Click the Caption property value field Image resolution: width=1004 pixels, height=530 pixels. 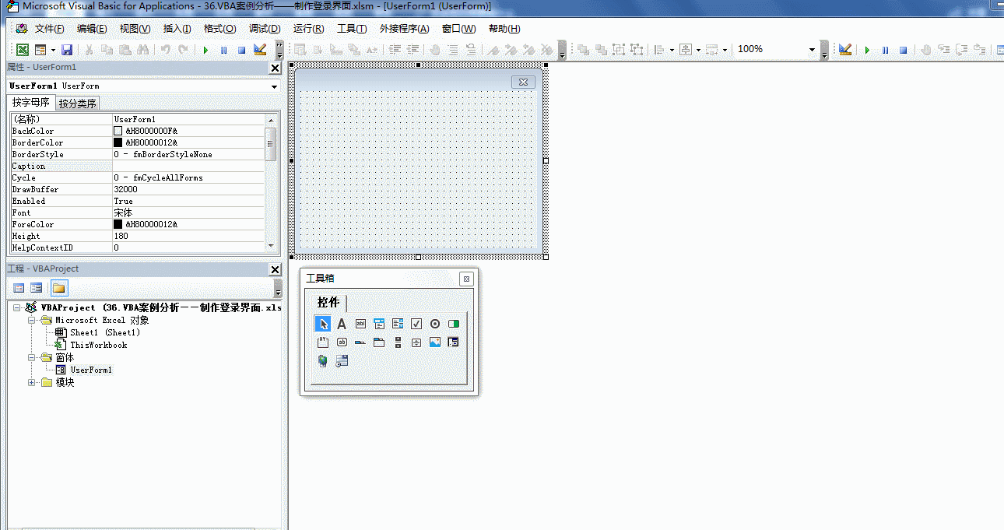pos(188,167)
